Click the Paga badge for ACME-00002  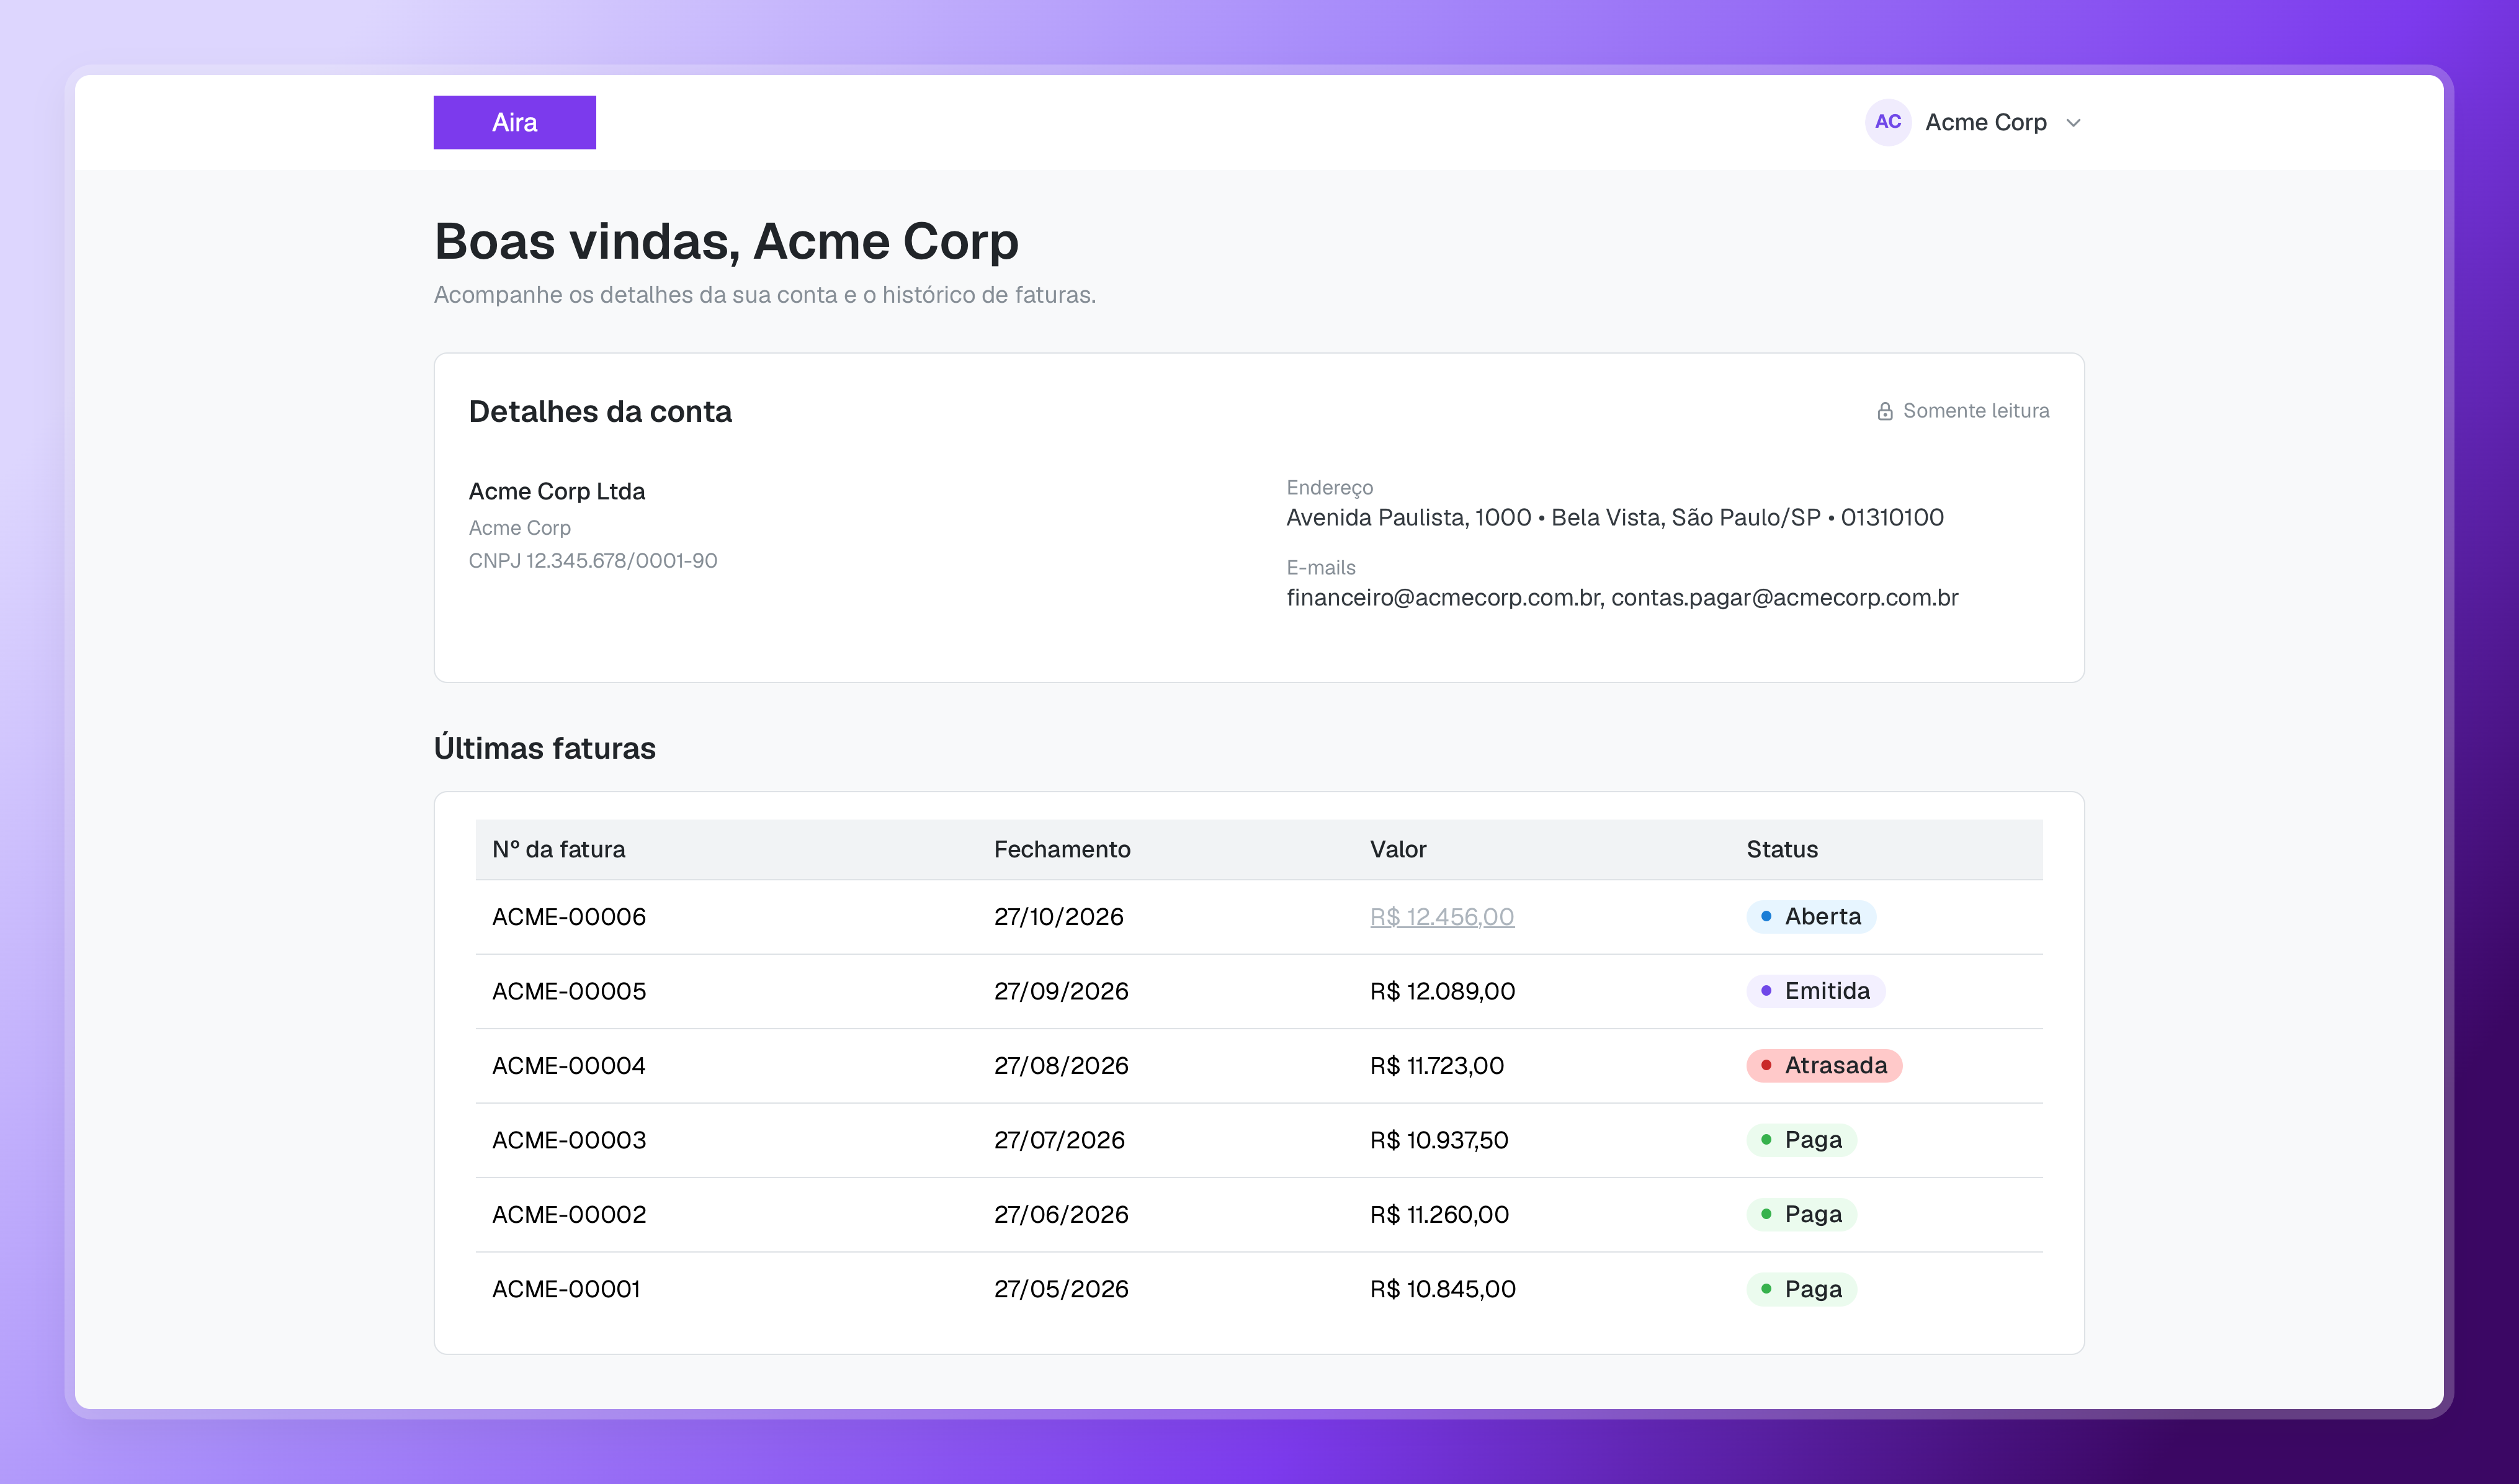pos(1801,1214)
